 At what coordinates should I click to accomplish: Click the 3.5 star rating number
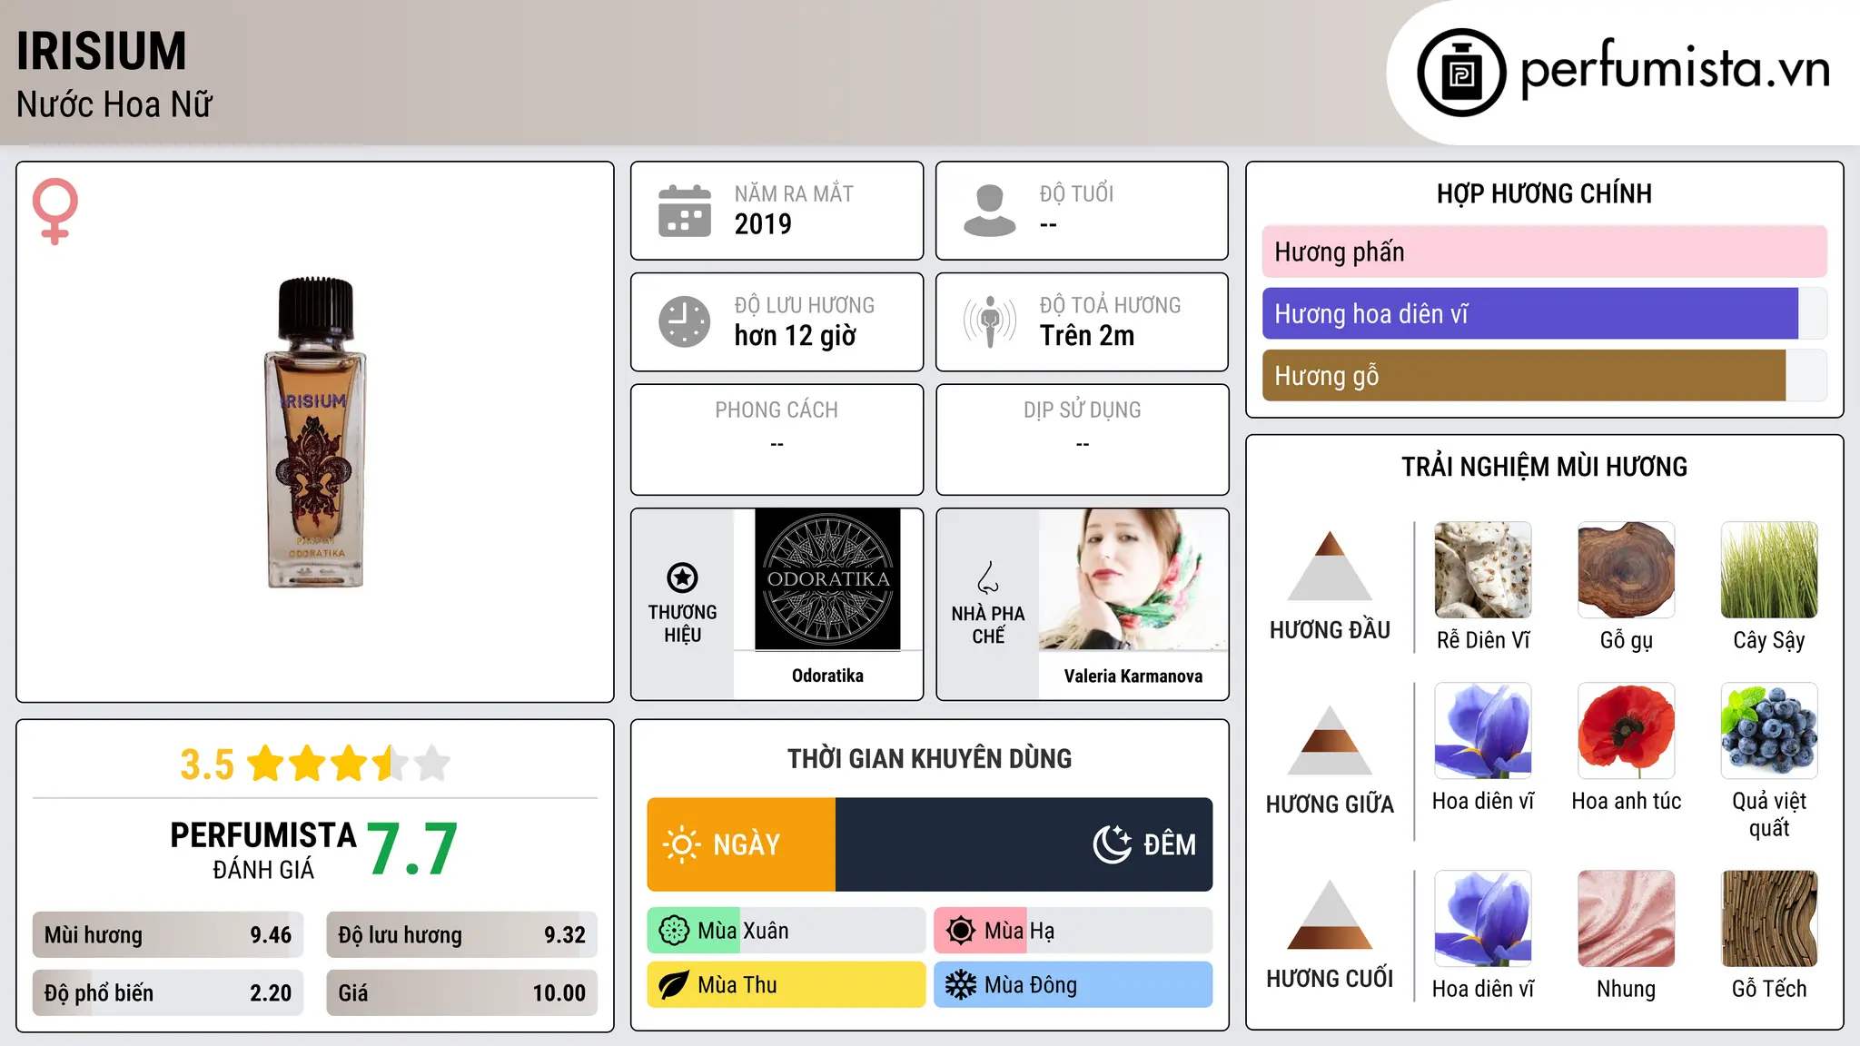[207, 765]
